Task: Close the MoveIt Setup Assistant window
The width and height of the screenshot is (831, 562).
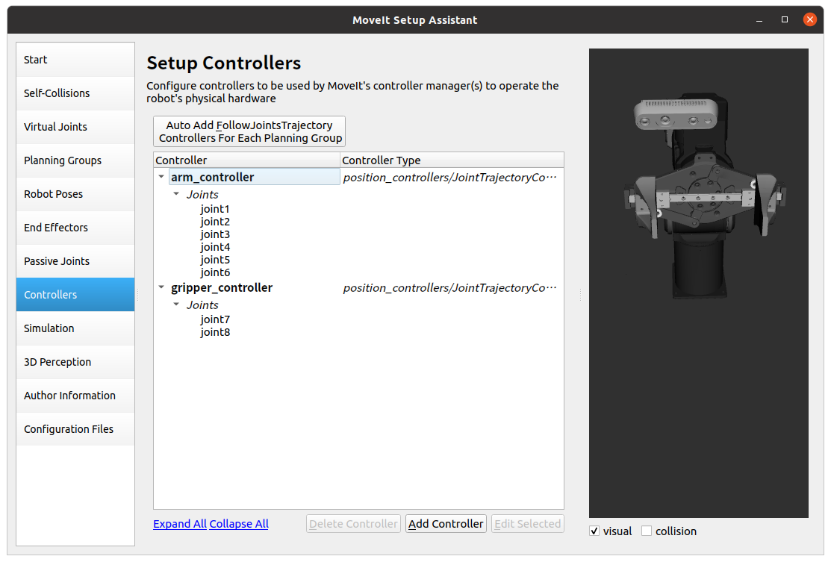Action: [809, 19]
